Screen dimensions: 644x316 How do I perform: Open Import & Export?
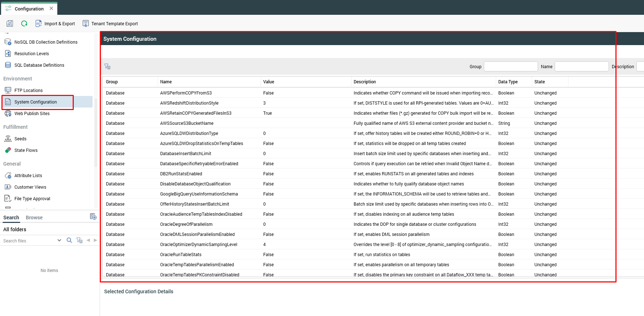[x=55, y=24]
